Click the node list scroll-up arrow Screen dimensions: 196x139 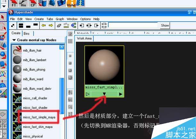coord(62,47)
